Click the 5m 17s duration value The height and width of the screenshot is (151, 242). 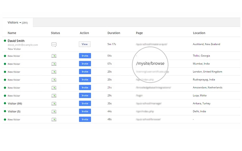[112, 44]
